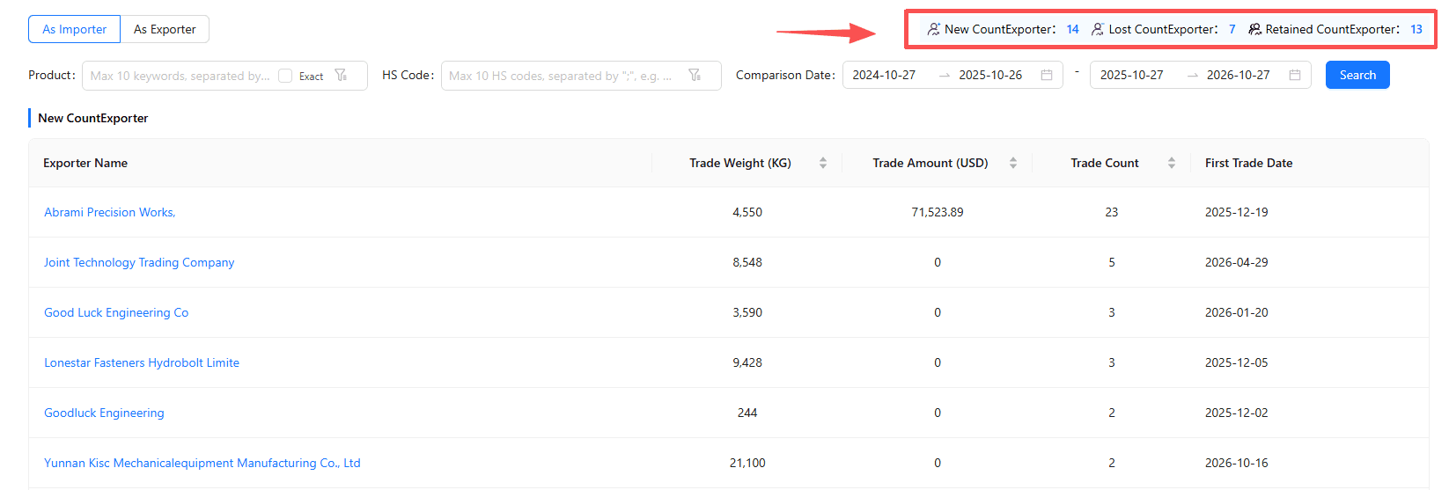Click the New CountExporter person icon
1449x490 pixels.
tap(934, 29)
